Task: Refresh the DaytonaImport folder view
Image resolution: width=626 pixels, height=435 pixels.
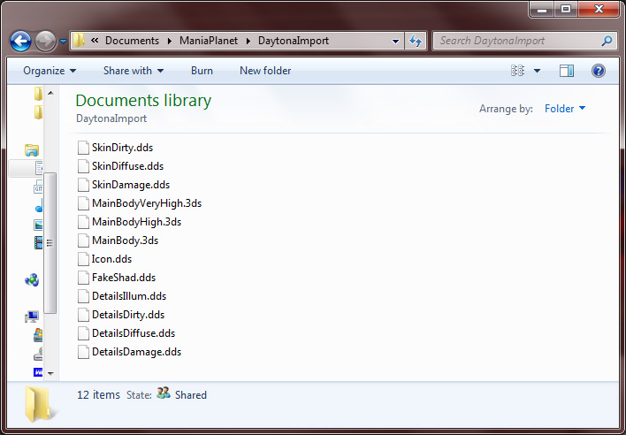Action: (x=416, y=41)
